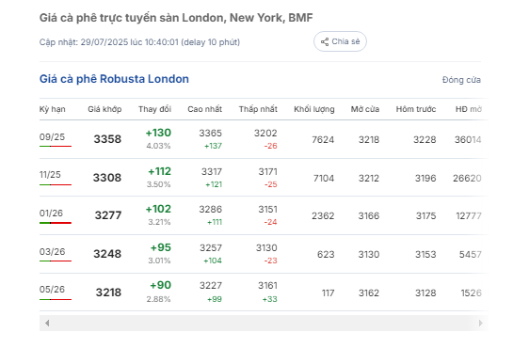
Task: Click the Khối lượng column header
Action: [x=314, y=109]
